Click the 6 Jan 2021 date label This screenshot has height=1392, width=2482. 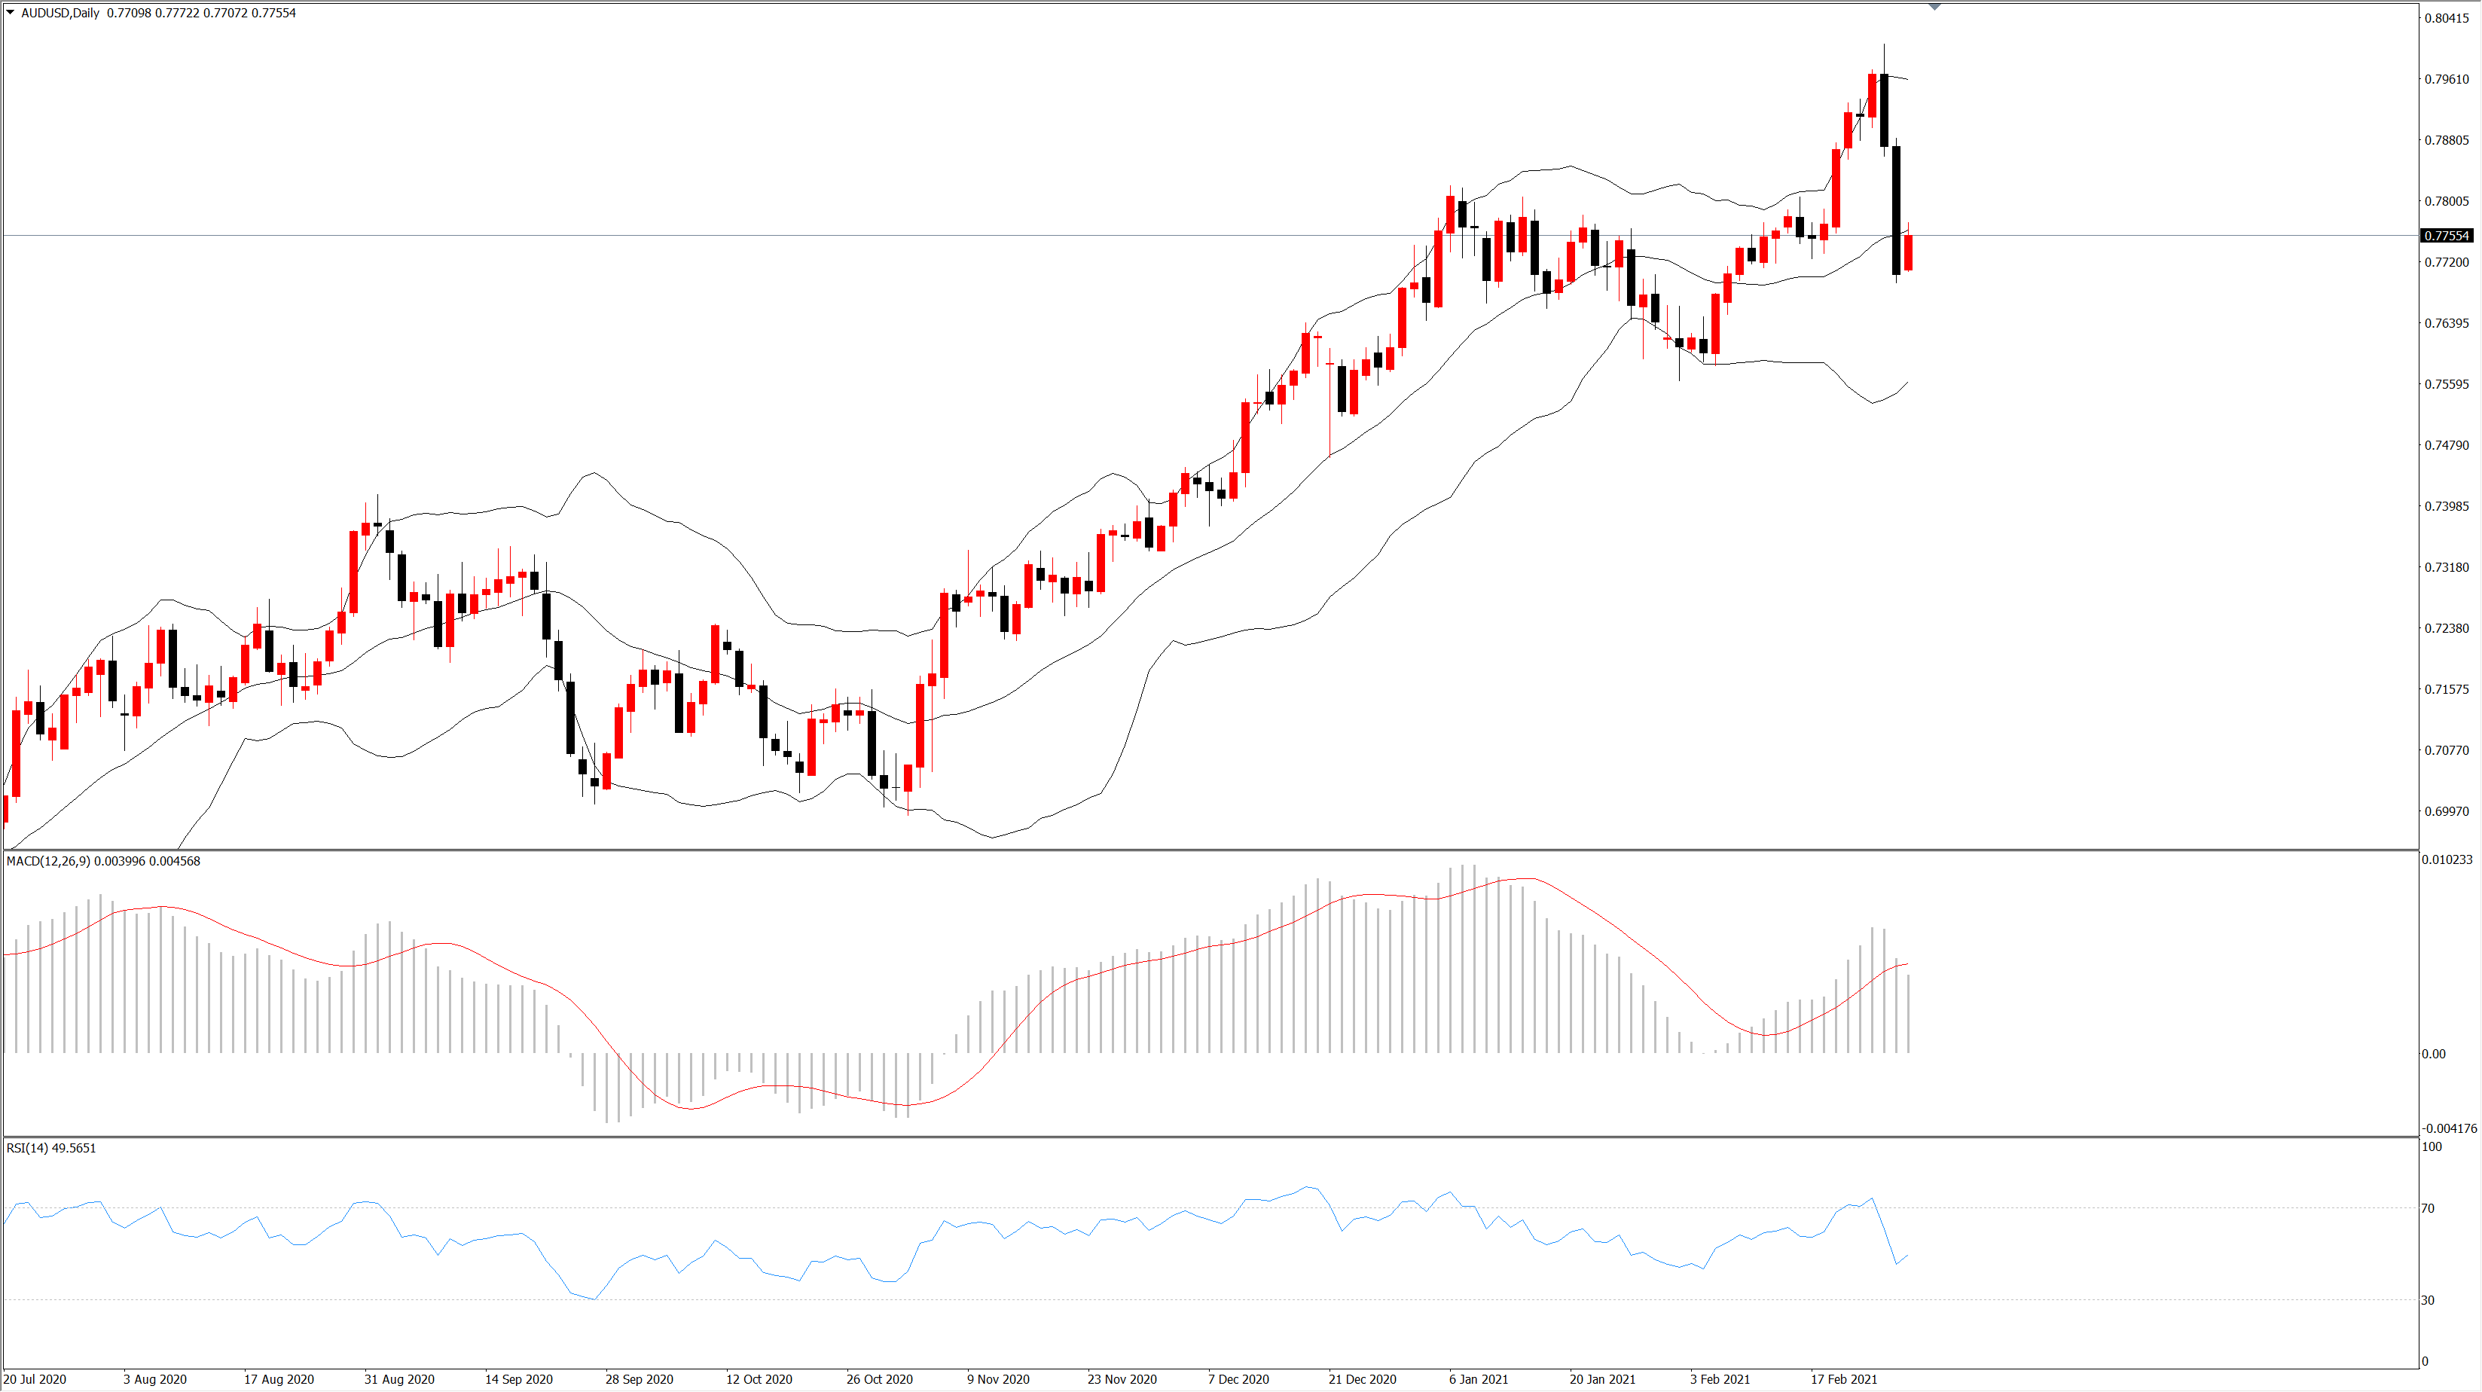click(1478, 1379)
